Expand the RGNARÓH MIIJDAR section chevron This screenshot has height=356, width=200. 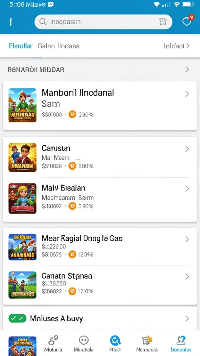coord(187,69)
